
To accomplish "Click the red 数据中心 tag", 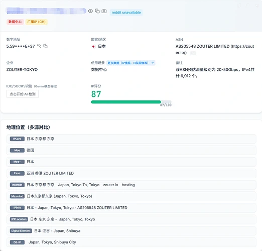I will [x=15, y=22].
